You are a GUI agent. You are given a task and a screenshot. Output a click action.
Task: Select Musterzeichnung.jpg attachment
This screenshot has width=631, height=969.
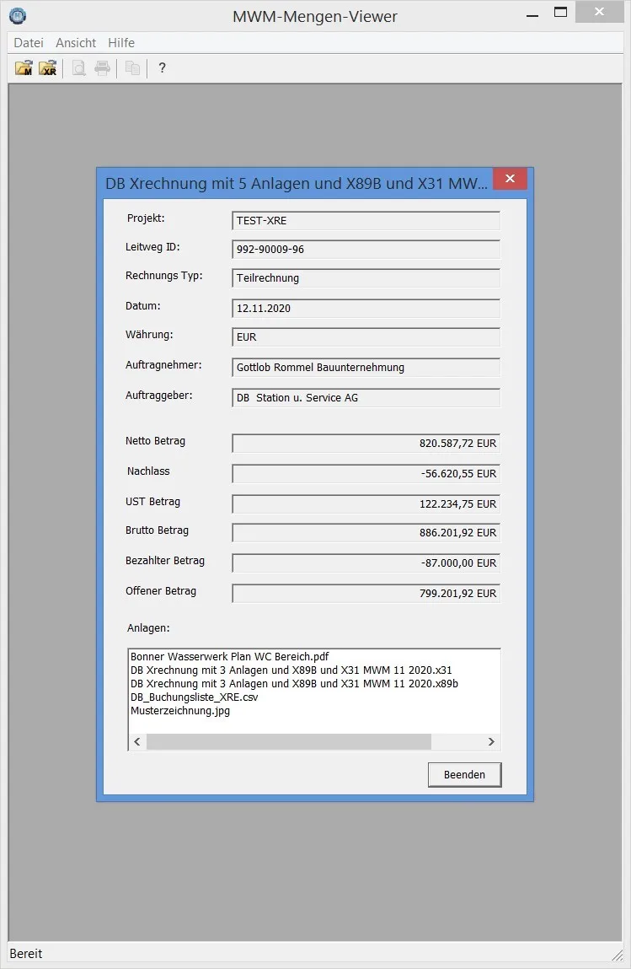click(180, 711)
